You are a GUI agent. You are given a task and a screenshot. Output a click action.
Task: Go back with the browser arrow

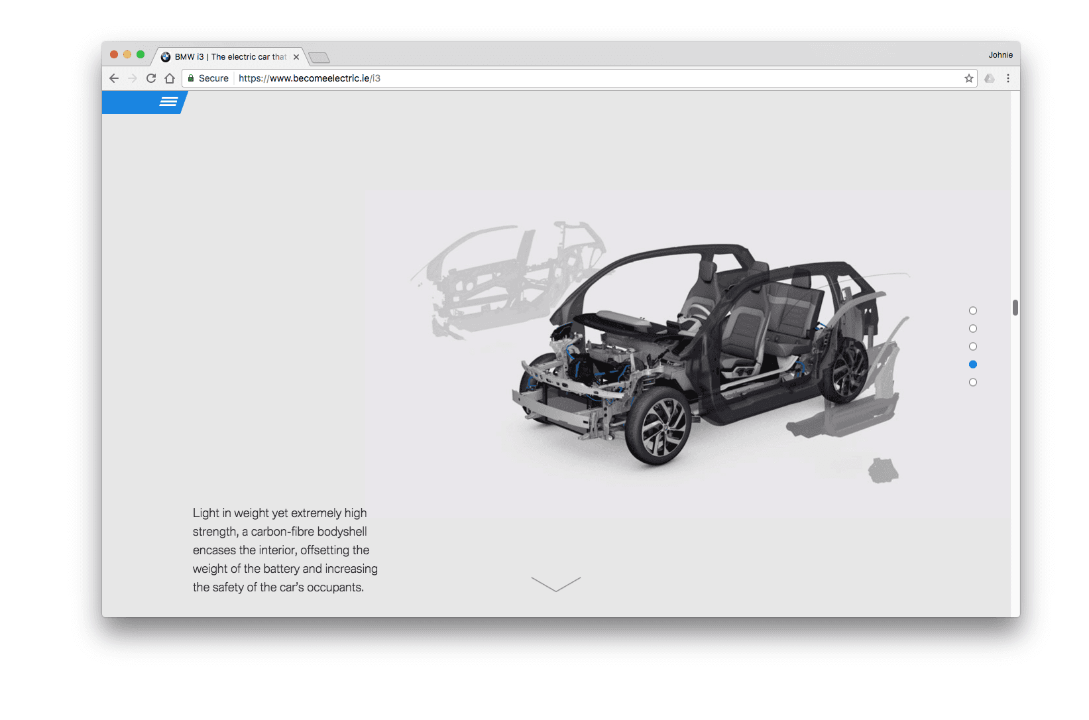[x=114, y=78]
